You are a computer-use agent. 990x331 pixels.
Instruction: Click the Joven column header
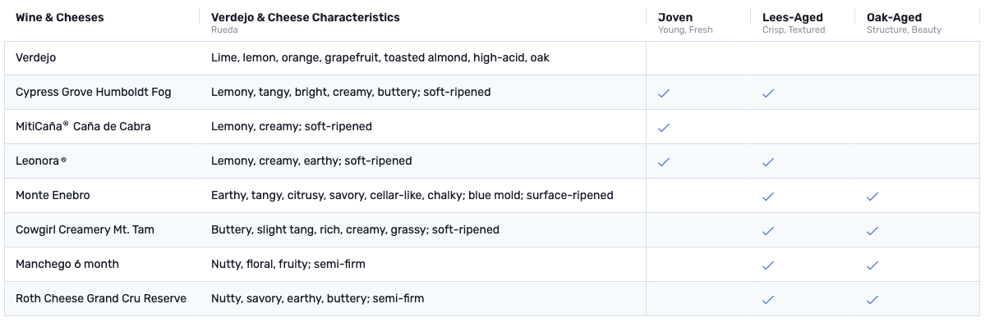click(675, 17)
